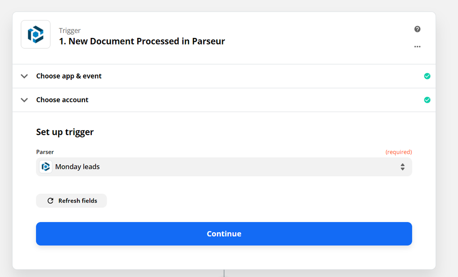Collapse the Choose app & event section

point(24,76)
